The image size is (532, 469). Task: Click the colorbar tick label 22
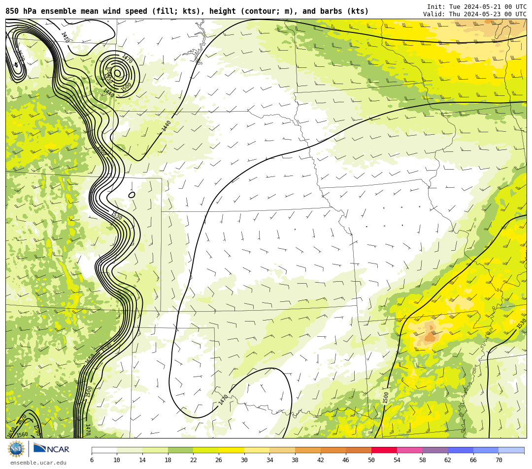[194, 460]
